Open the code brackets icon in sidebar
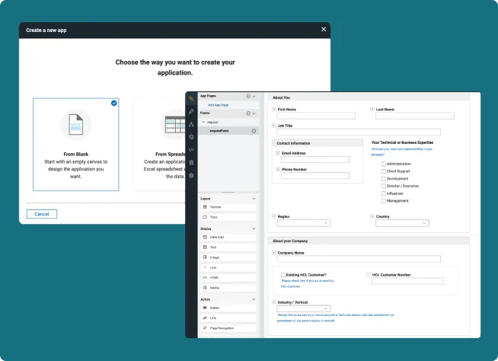The height and width of the screenshot is (361, 498). pyautogui.click(x=191, y=149)
